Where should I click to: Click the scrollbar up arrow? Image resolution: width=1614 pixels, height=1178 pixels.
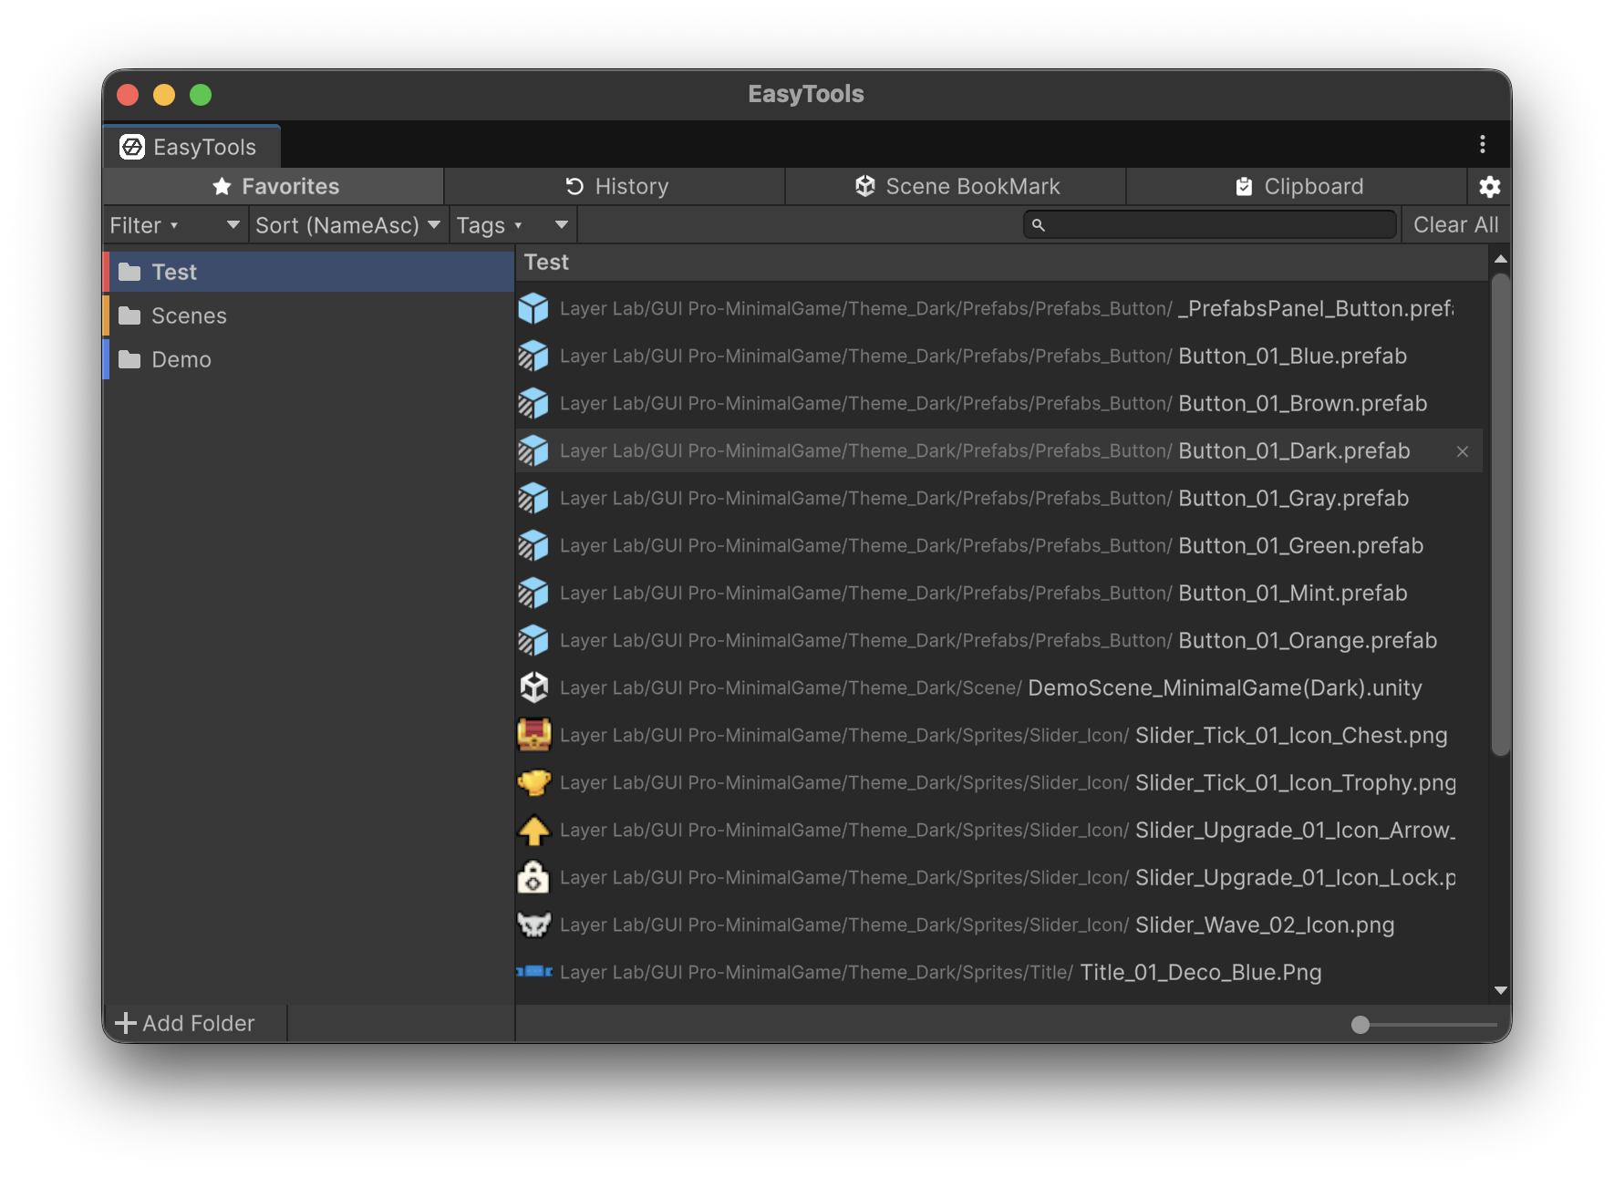1500,259
